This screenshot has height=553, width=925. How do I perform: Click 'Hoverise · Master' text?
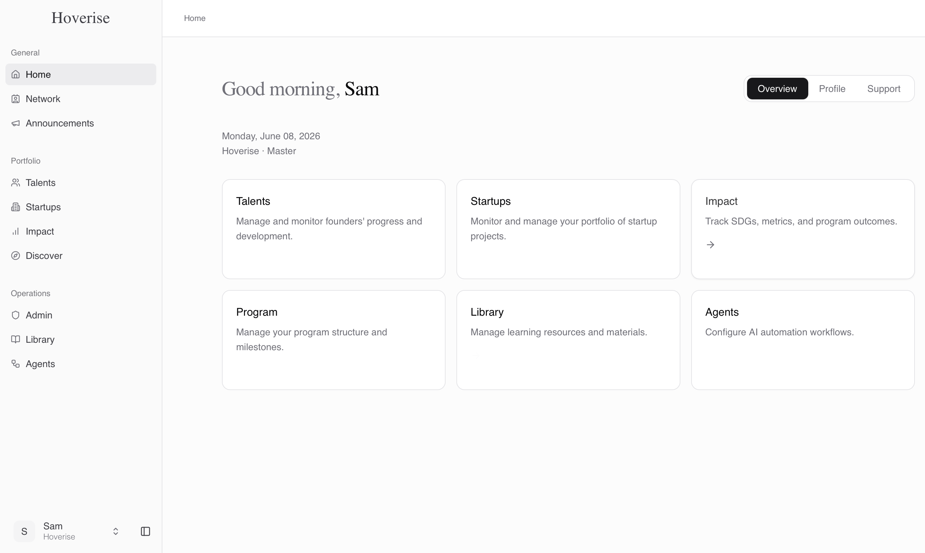259,151
